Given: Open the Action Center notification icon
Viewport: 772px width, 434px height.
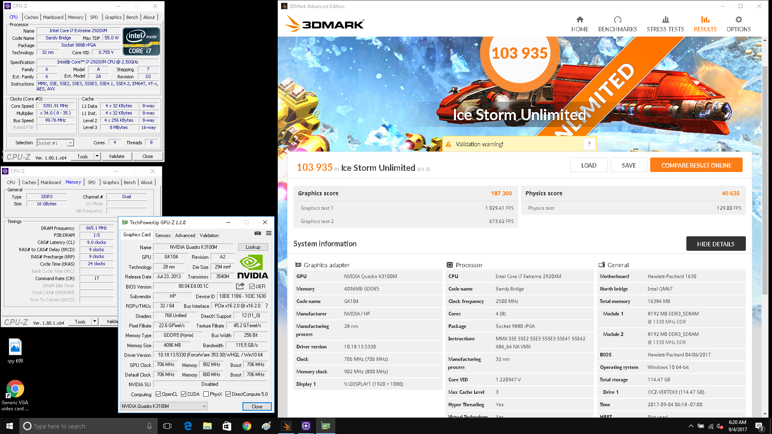Looking at the screenshot, I should pos(759,426).
